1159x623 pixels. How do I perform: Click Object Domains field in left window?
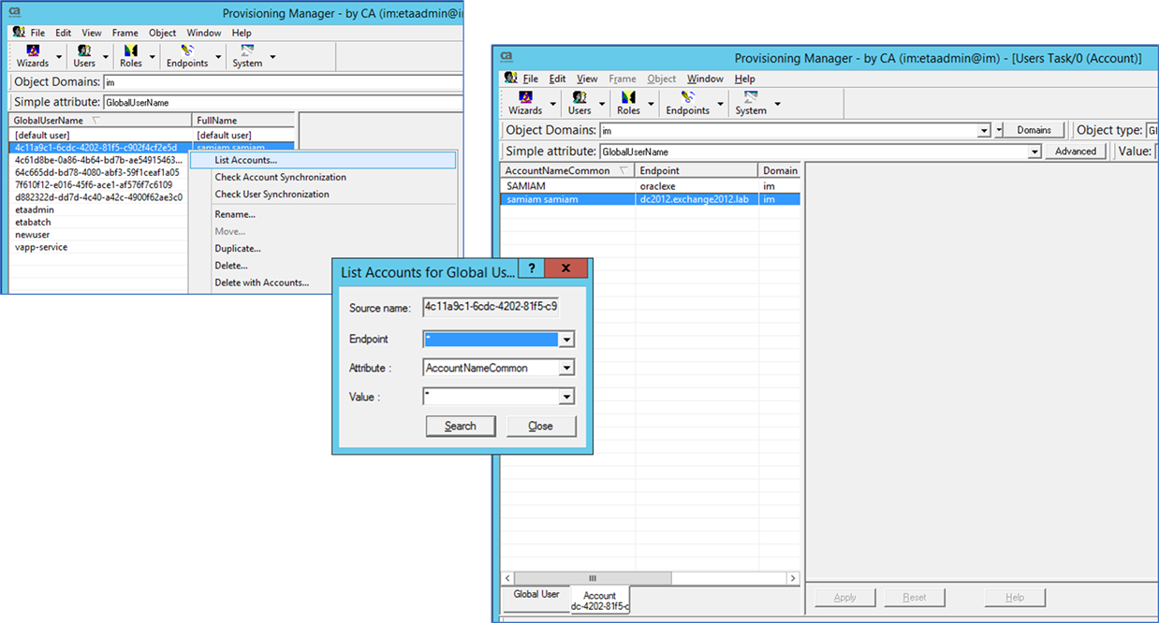(283, 82)
